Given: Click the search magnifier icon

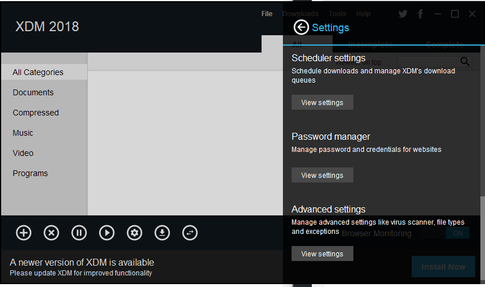Looking at the screenshot, I should tap(465, 61).
